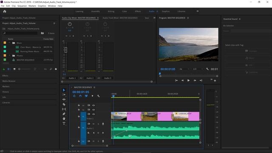Jump to the Out point in Program monitor
272x153 pixels.
[201, 80]
